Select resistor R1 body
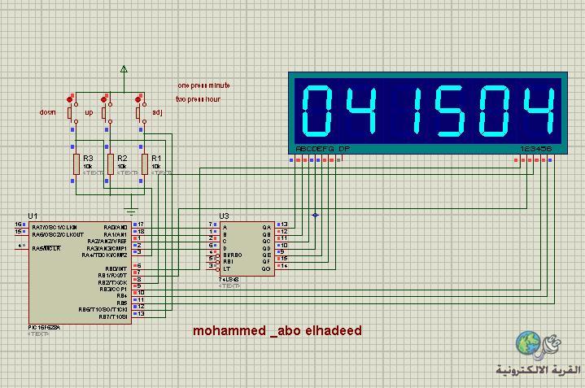Screen dimensions: 585x388 pos(145,163)
